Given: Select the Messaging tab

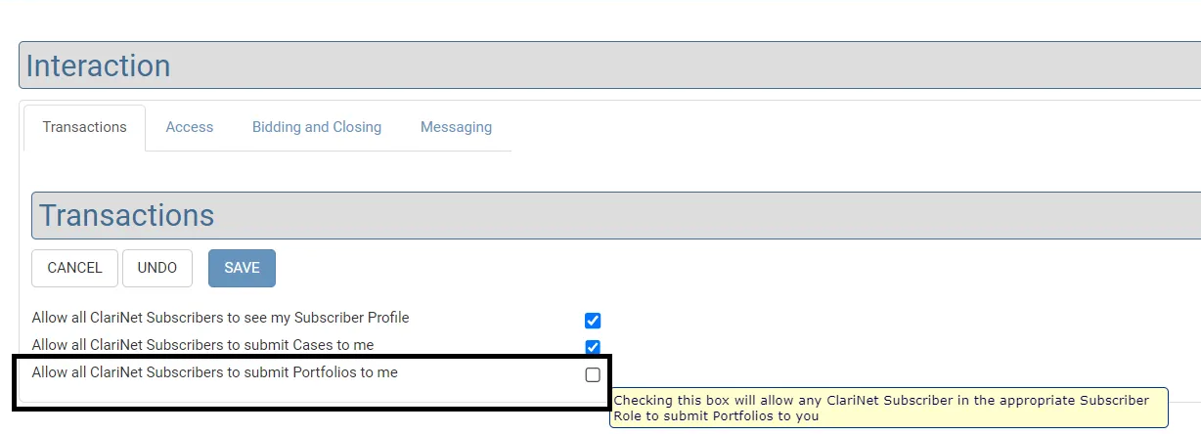Looking at the screenshot, I should [456, 127].
